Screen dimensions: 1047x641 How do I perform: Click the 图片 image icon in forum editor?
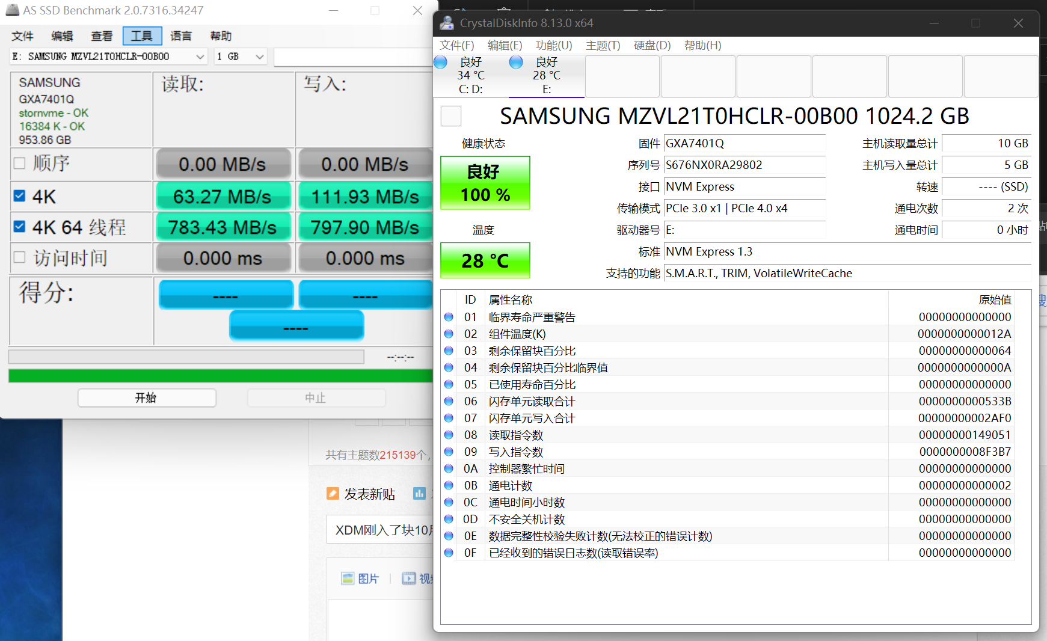point(348,578)
